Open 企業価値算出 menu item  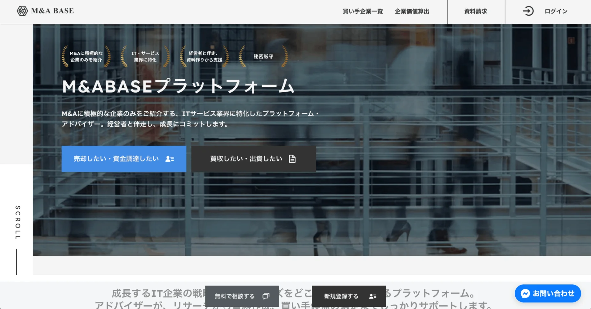[x=412, y=11]
